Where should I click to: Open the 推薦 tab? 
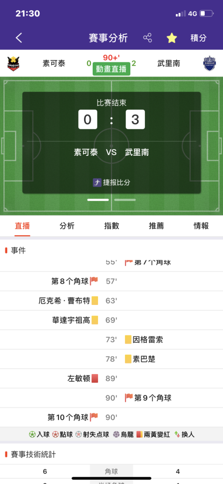[156, 226]
